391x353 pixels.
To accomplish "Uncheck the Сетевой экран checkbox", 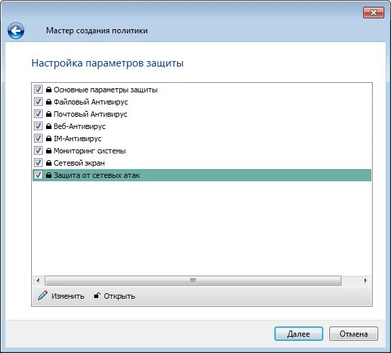I will (38, 163).
